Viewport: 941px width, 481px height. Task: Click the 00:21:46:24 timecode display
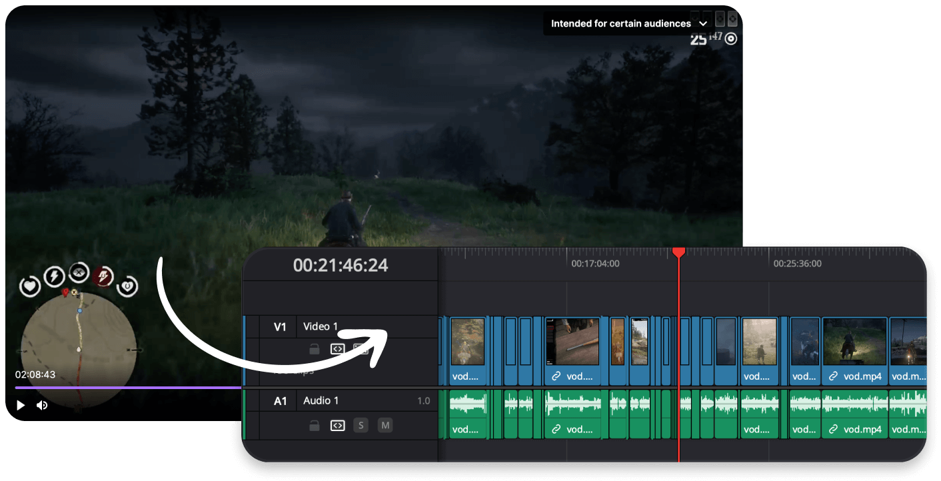pos(341,265)
